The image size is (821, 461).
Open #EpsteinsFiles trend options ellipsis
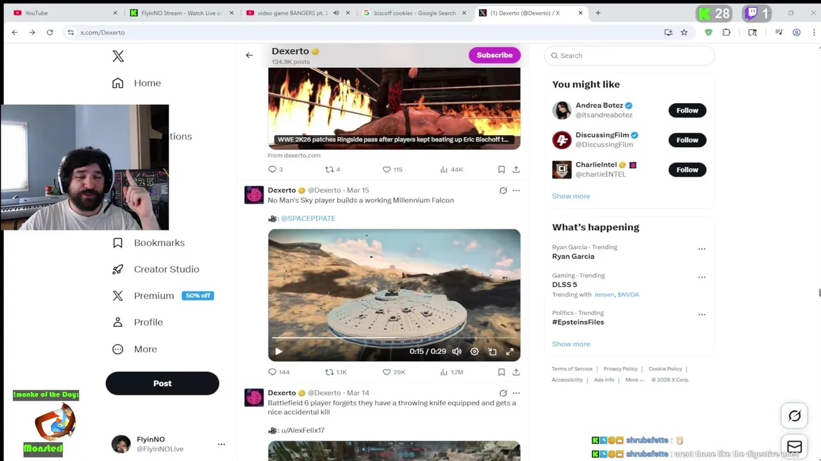702,315
